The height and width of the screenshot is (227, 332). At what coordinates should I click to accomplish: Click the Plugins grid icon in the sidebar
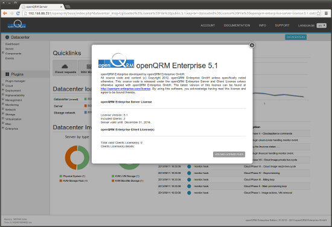click(x=7, y=74)
